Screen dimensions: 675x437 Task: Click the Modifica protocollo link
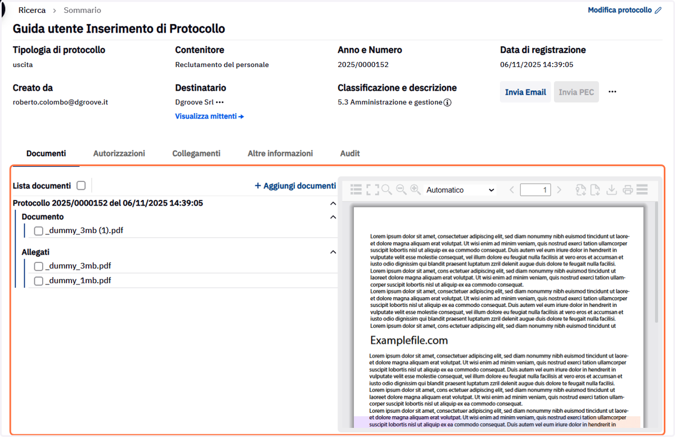620,10
